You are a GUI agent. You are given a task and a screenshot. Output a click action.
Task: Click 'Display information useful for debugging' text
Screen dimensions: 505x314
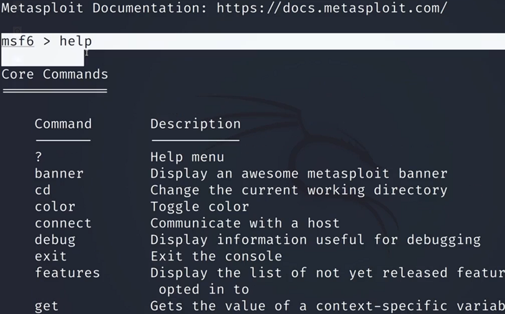316,240
